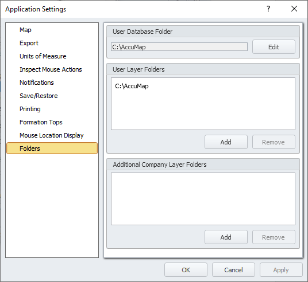This screenshot has height=282, width=308.
Task: Click the User Database Folder path field
Action: [179, 47]
